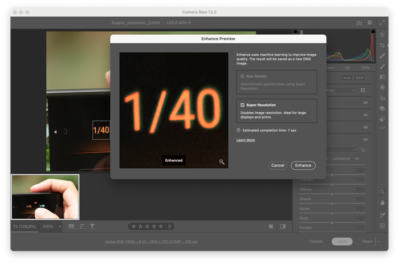Open the 100% zoom level dropdown arrow
Viewport: 399px width, 264px height.
click(x=60, y=226)
